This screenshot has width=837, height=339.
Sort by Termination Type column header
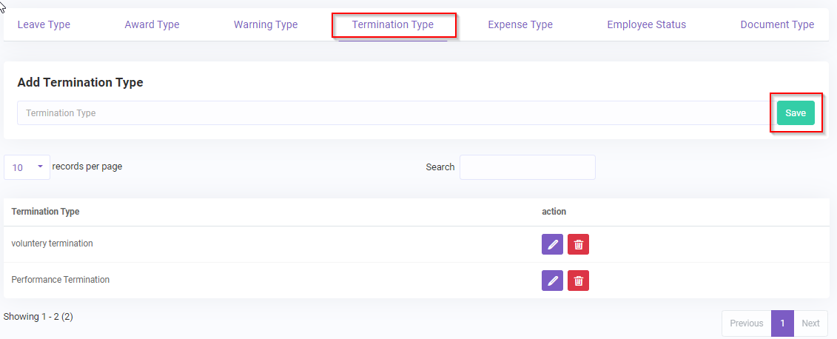[x=45, y=212]
